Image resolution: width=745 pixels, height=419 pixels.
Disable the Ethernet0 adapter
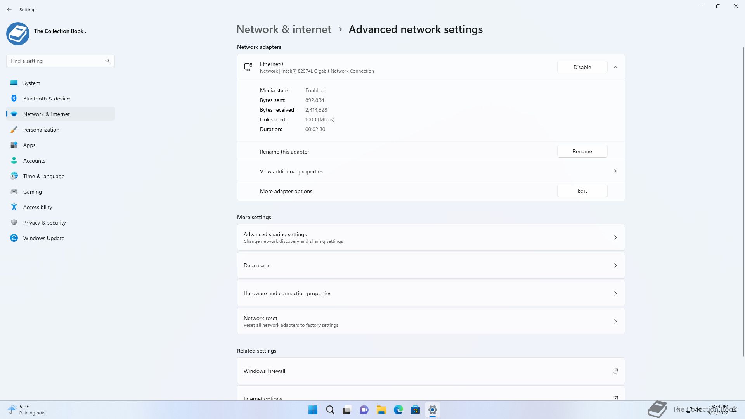[582, 67]
